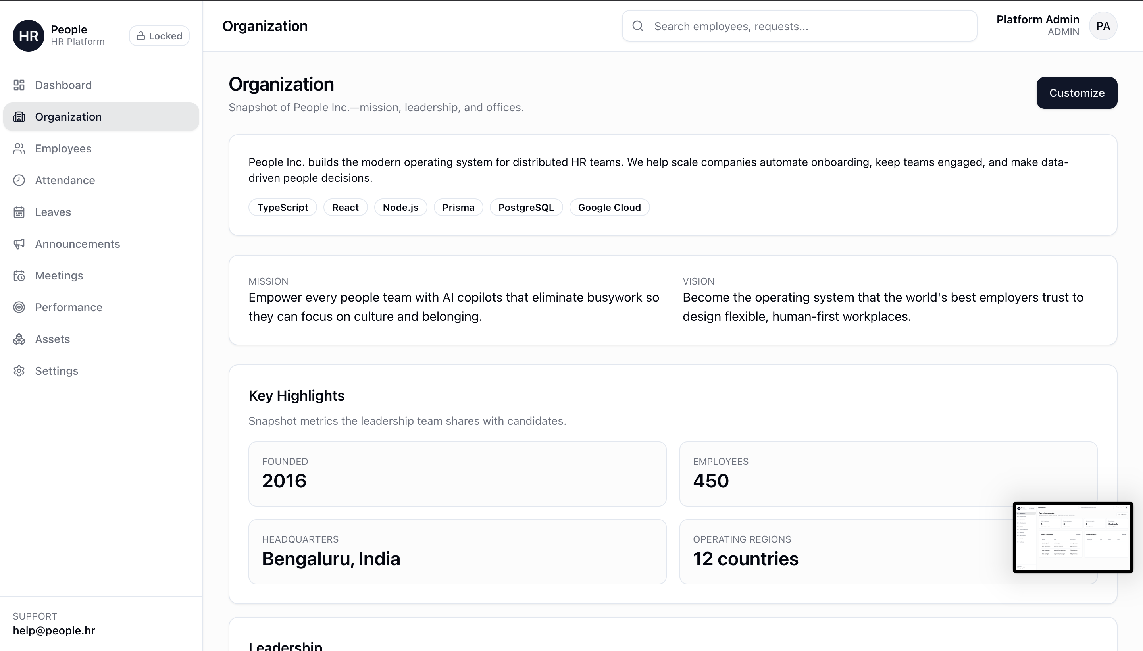This screenshot has height=651, width=1143.
Task: Click the Settings gear icon
Action: [x=19, y=371]
